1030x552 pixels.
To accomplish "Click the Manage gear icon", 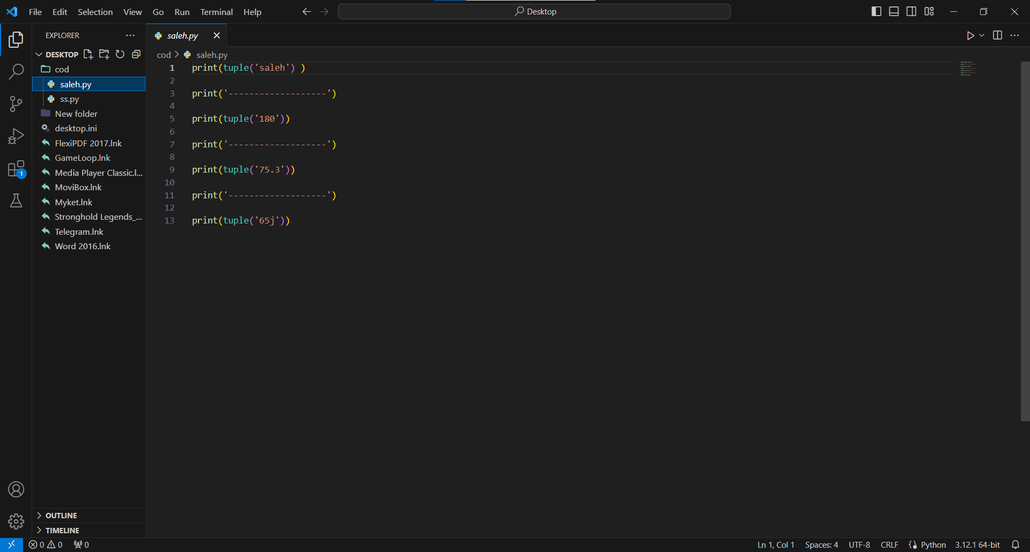I will tap(16, 521).
